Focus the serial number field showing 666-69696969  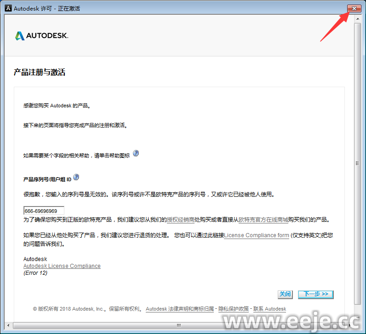(44, 211)
